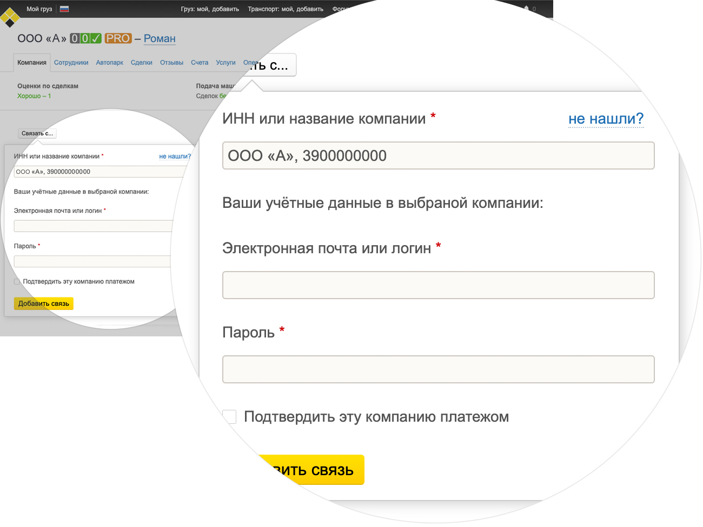Click the small Добавить связь button
703x527 pixels.
point(44,303)
